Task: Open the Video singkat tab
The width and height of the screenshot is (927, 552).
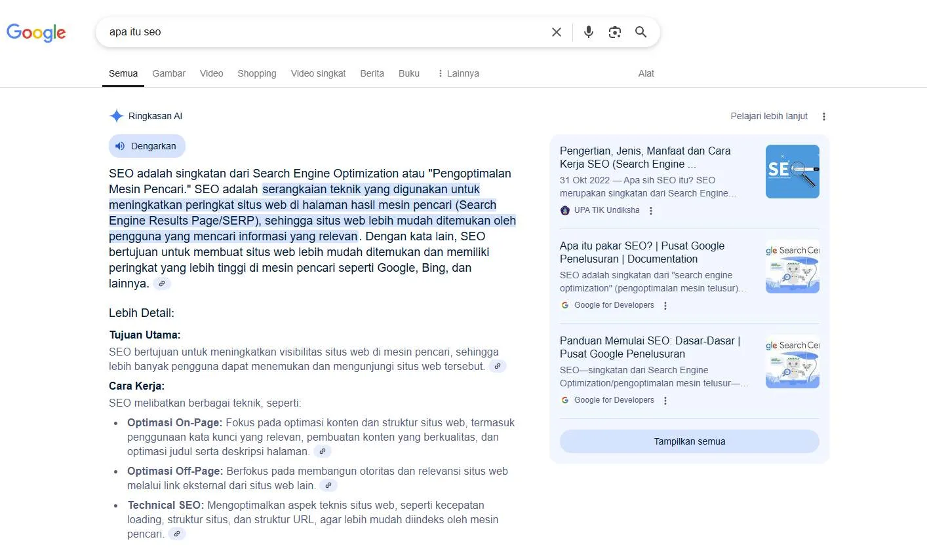Action: point(318,73)
